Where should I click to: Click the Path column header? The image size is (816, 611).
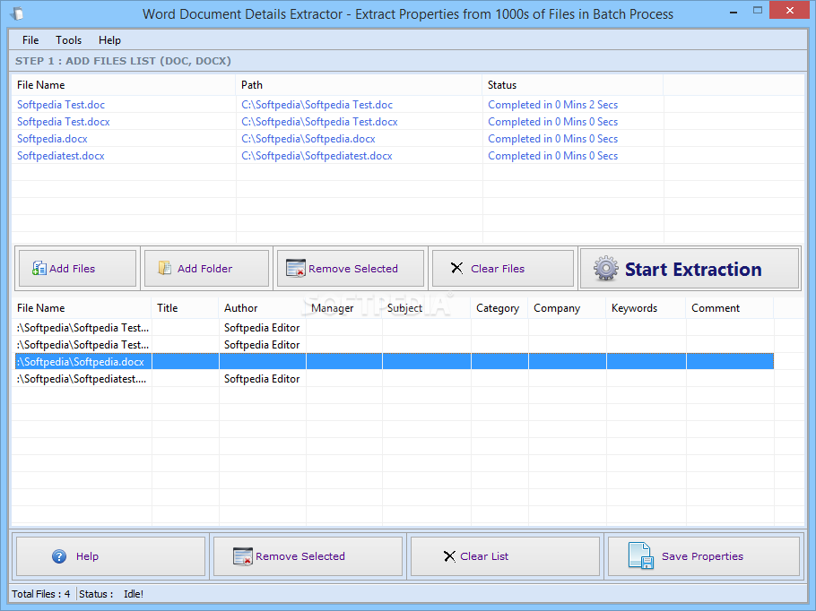coord(359,85)
